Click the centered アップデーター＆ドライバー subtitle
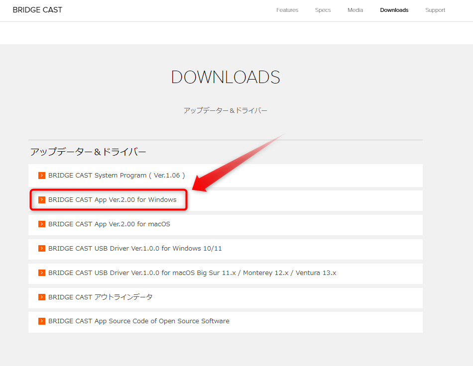The height and width of the screenshot is (366, 473). pyautogui.click(x=226, y=110)
